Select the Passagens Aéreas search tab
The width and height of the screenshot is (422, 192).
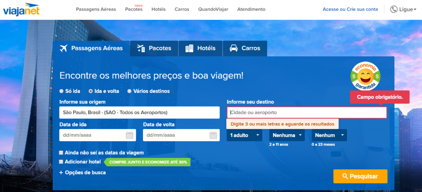click(x=91, y=48)
